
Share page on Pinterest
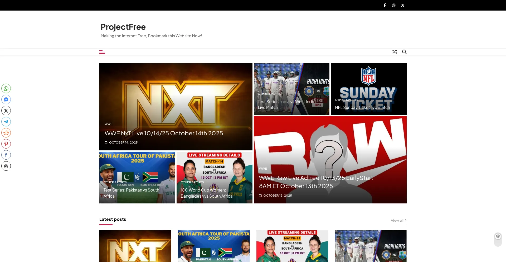[x=6, y=144]
